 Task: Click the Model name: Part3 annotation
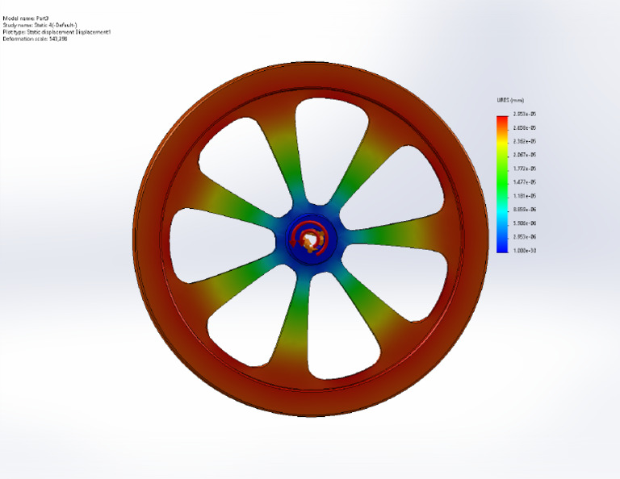tap(22, 18)
